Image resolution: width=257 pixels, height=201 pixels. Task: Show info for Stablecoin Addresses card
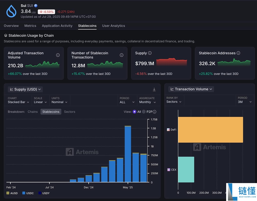238,53
